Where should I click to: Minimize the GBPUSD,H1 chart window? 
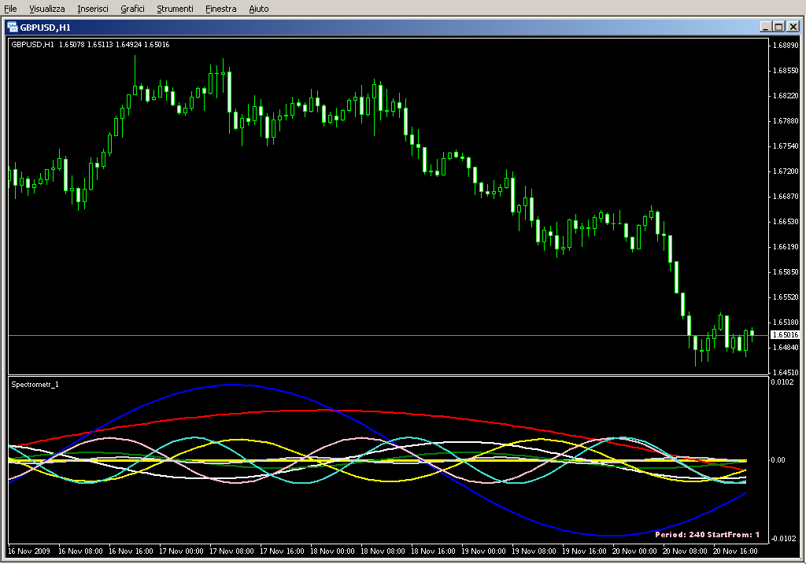(x=766, y=27)
